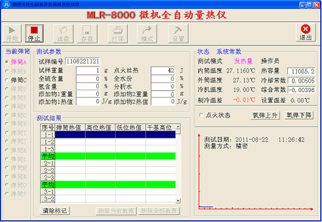Toggle the 点火状态 checkbox
Screen dimensions: 322x222
coord(201,115)
